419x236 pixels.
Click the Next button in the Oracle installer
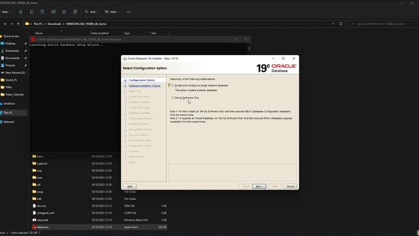click(259, 186)
